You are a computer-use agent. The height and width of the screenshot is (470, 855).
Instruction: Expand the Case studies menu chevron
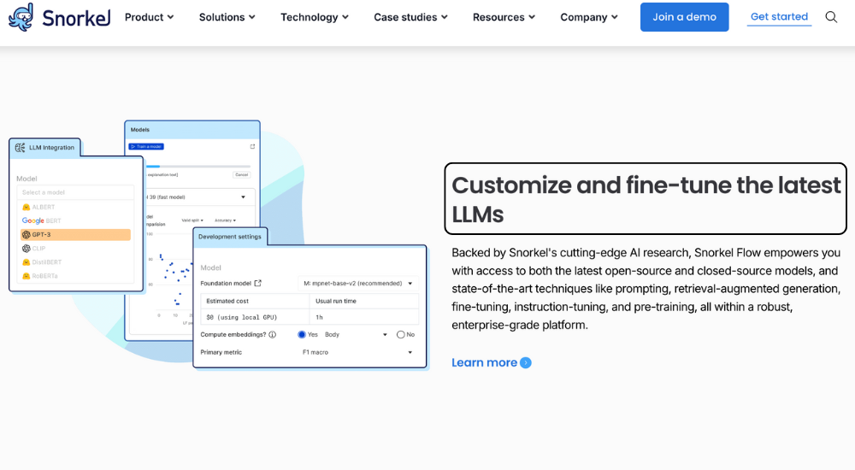445,17
